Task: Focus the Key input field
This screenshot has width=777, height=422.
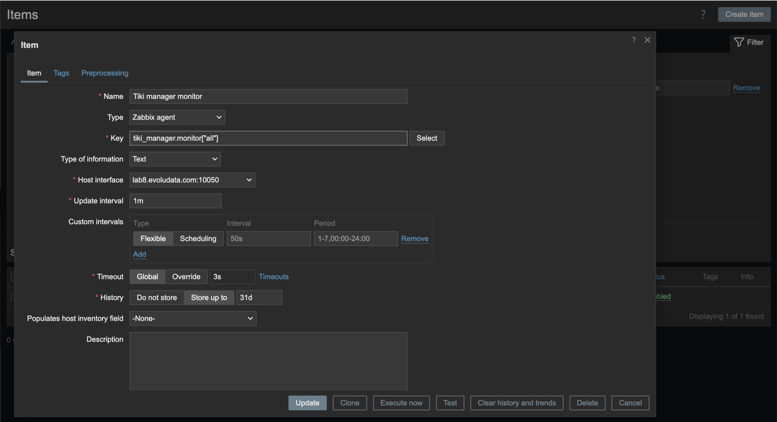Action: click(268, 138)
